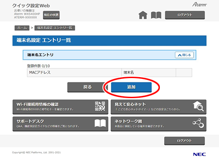Open the manual book icon in header
This screenshot has width=219, height=167.
[156, 15]
